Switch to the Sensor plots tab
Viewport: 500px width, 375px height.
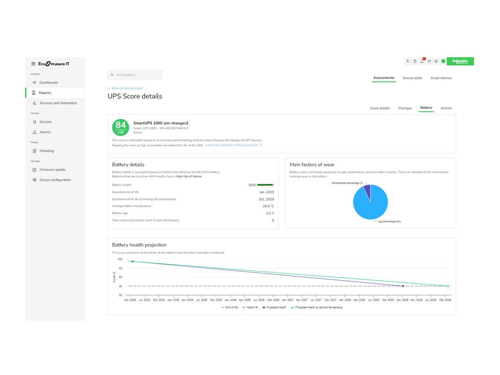[x=412, y=78]
